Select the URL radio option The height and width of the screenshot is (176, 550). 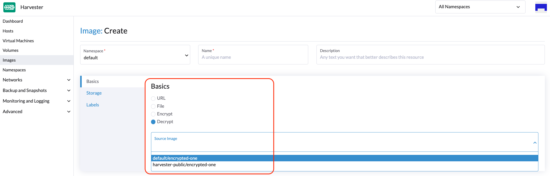click(x=153, y=98)
